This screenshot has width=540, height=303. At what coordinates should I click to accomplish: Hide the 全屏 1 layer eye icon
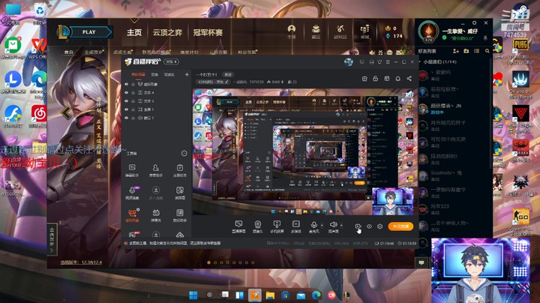click(127, 109)
